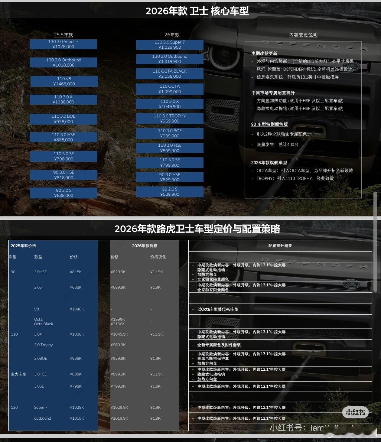Select the 110 3.0 X ¥1049,900 box
Viewport: 381px width, 442px height.
click(170, 104)
